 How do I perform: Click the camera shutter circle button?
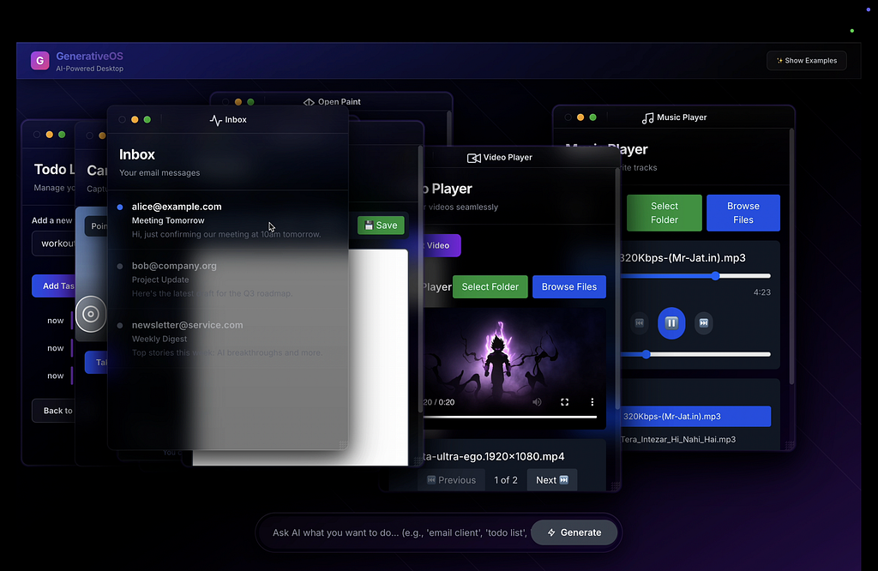(x=91, y=314)
